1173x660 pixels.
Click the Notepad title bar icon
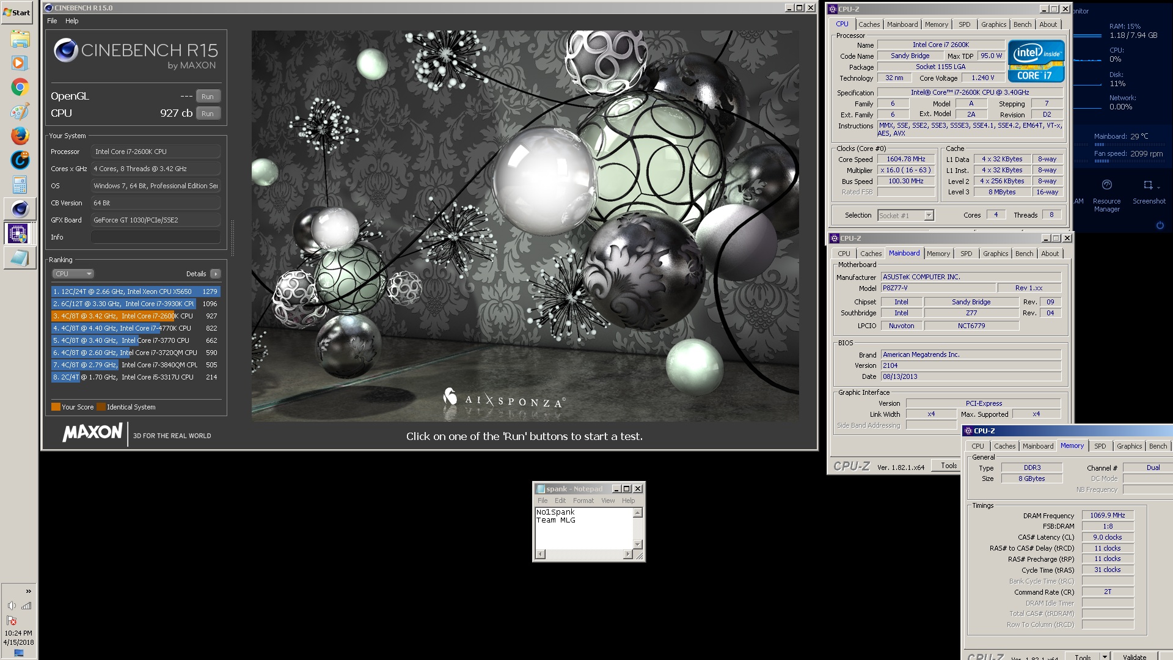(x=540, y=489)
